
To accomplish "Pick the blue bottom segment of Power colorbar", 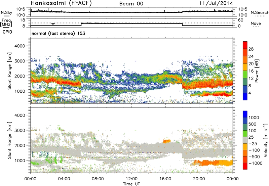I will click(x=245, y=96).
